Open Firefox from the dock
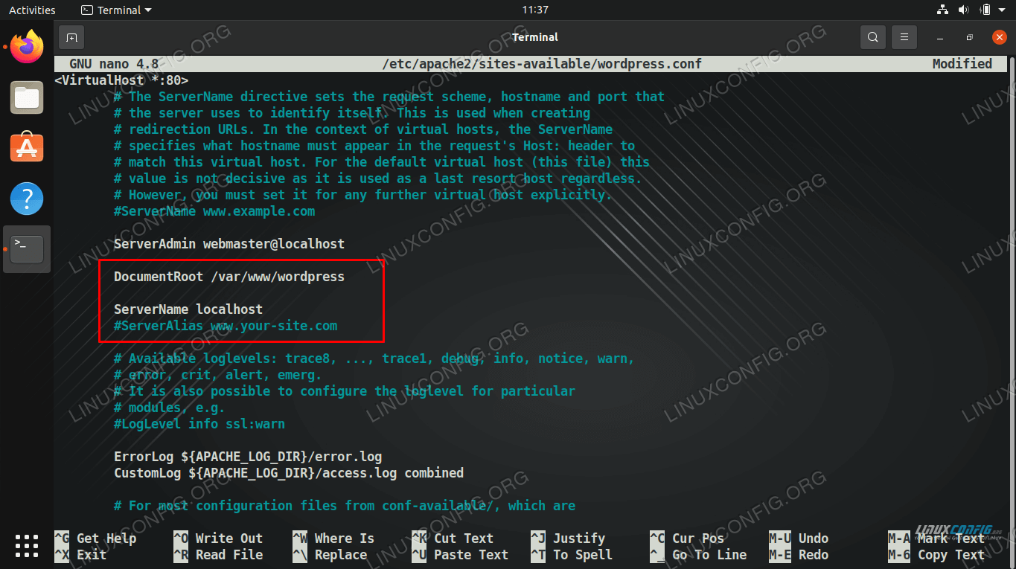This screenshot has height=569, width=1016. (x=27, y=47)
